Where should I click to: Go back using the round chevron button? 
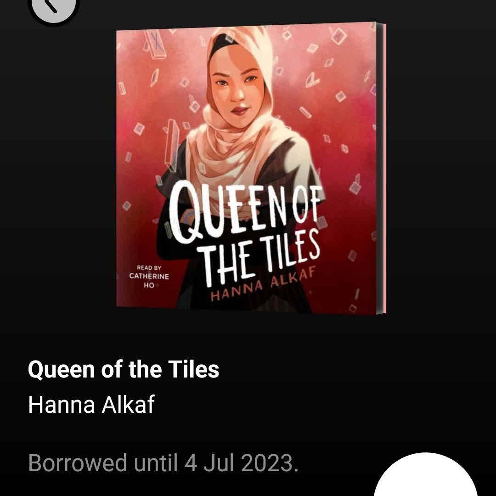[x=53, y=7]
